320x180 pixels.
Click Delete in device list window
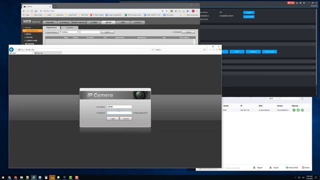tap(305, 167)
